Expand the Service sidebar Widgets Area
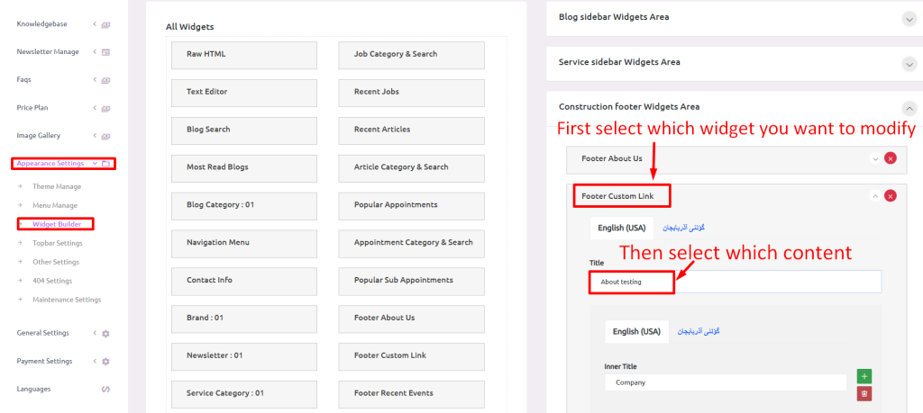923x413 pixels. [909, 64]
